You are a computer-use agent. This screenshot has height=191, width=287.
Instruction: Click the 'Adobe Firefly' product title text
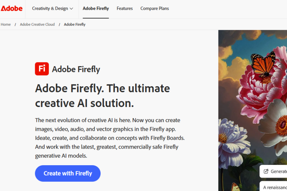[x=76, y=69]
